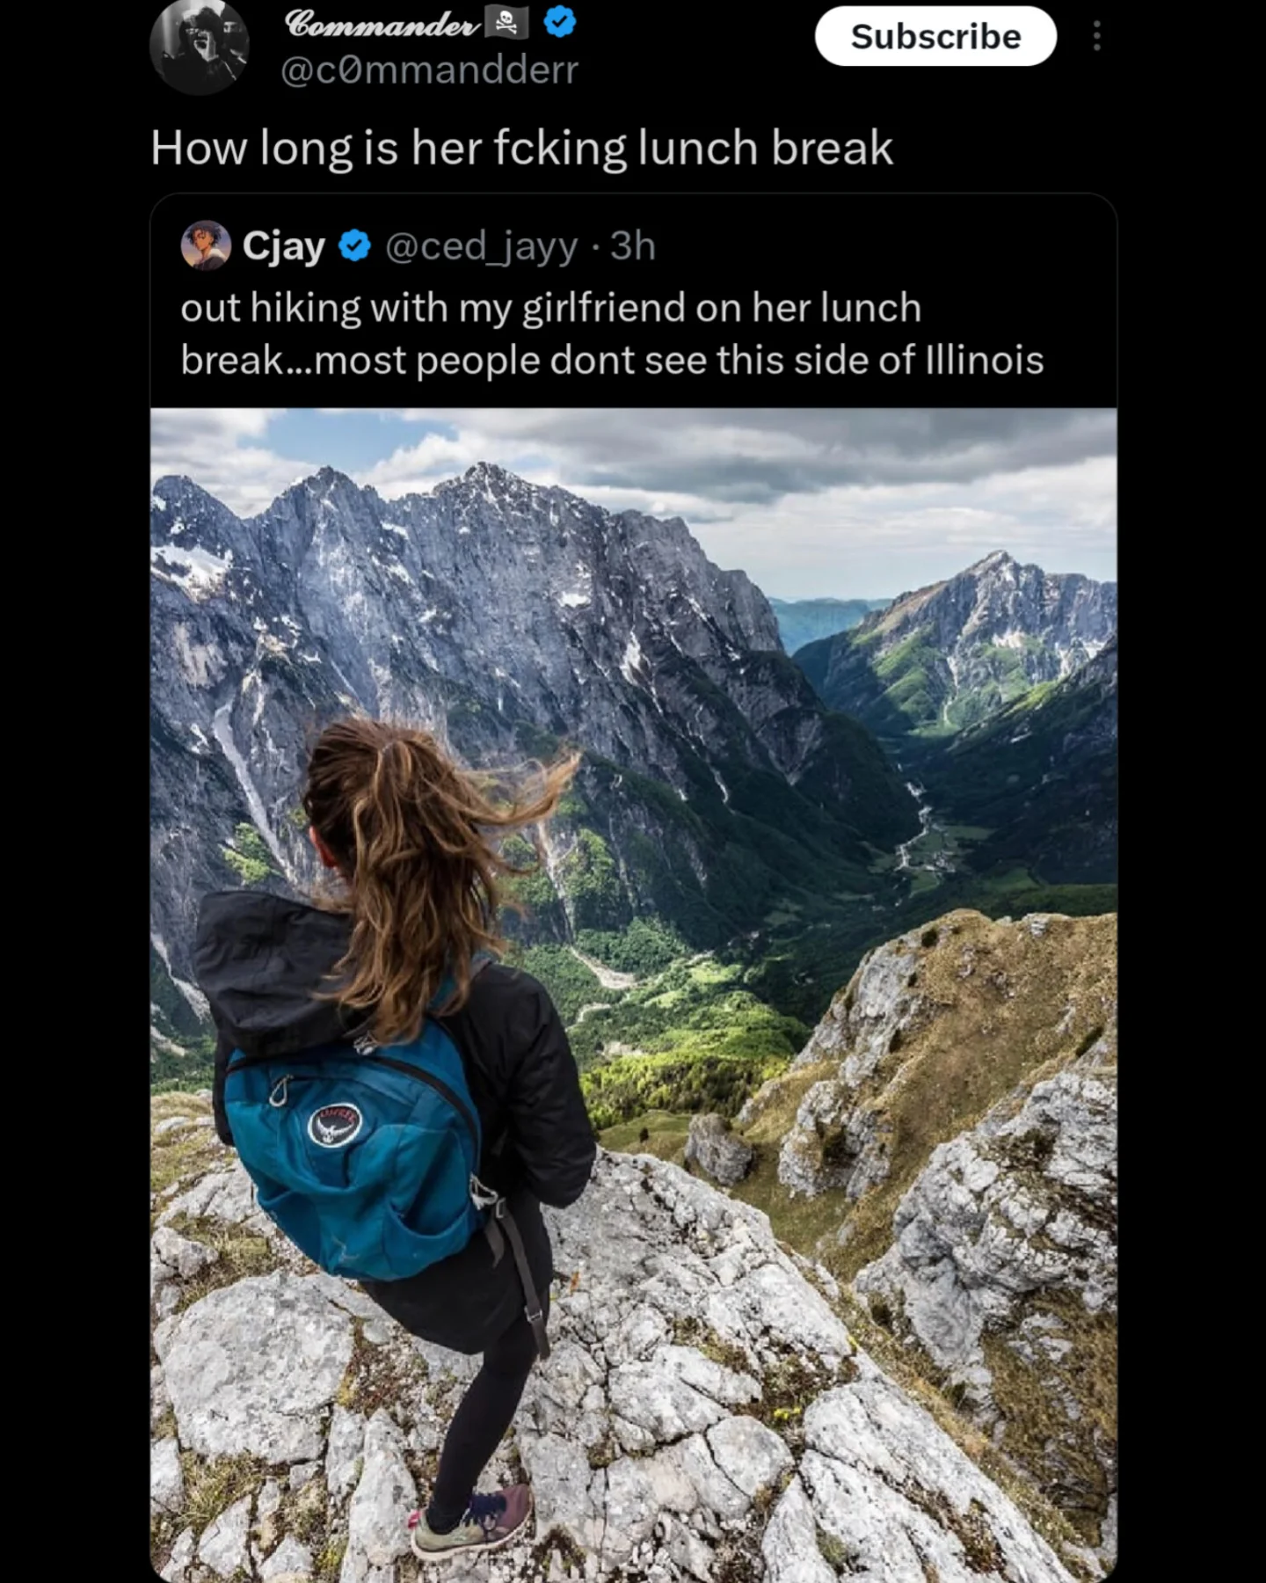Open the @c0mmandderr handle link
The image size is (1266, 1583).
429,69
